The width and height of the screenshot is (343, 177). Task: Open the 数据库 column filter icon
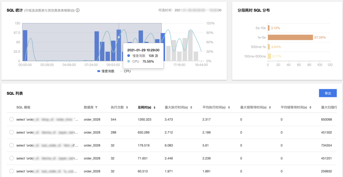[97, 107]
